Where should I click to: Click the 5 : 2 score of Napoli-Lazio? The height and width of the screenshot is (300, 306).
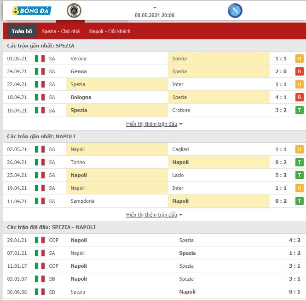[x=281, y=175]
